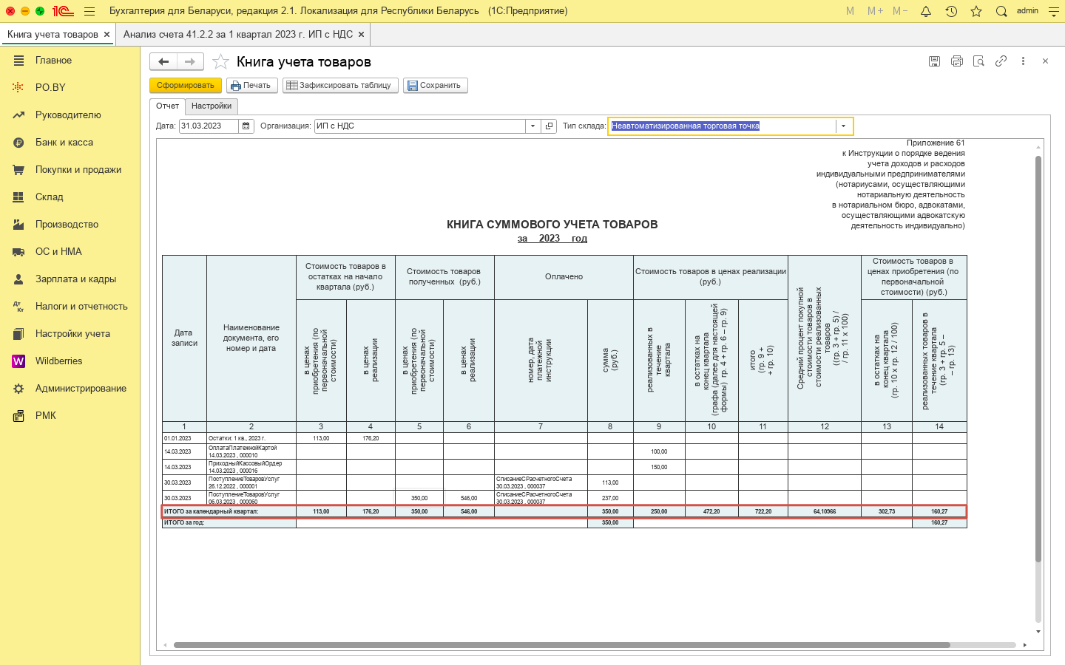1065x665 pixels.
Task: Open Банк и касса section
Action: pos(64,142)
